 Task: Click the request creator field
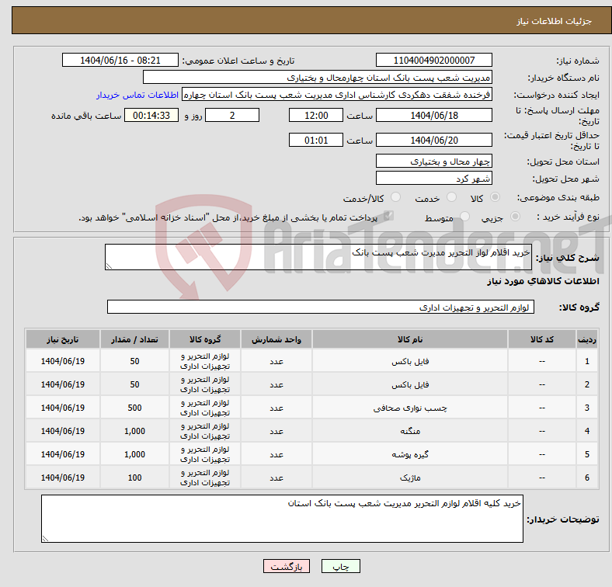pos(337,95)
